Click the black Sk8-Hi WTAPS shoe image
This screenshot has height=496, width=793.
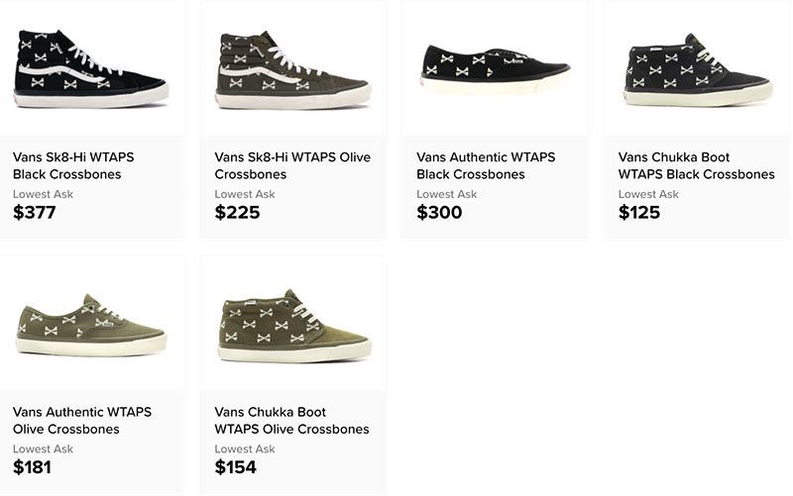(x=91, y=68)
